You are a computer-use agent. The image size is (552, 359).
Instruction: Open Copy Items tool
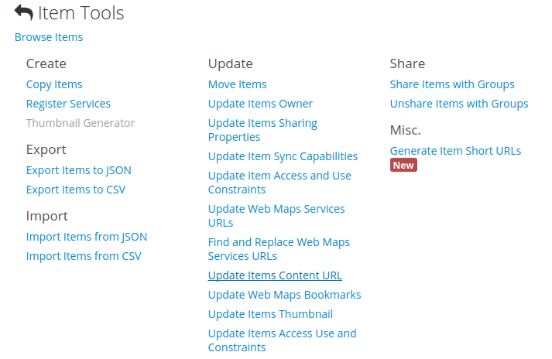54,84
